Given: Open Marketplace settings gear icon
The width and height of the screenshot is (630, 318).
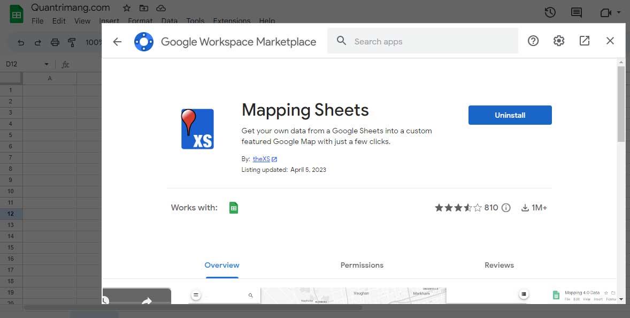Looking at the screenshot, I should [x=559, y=41].
